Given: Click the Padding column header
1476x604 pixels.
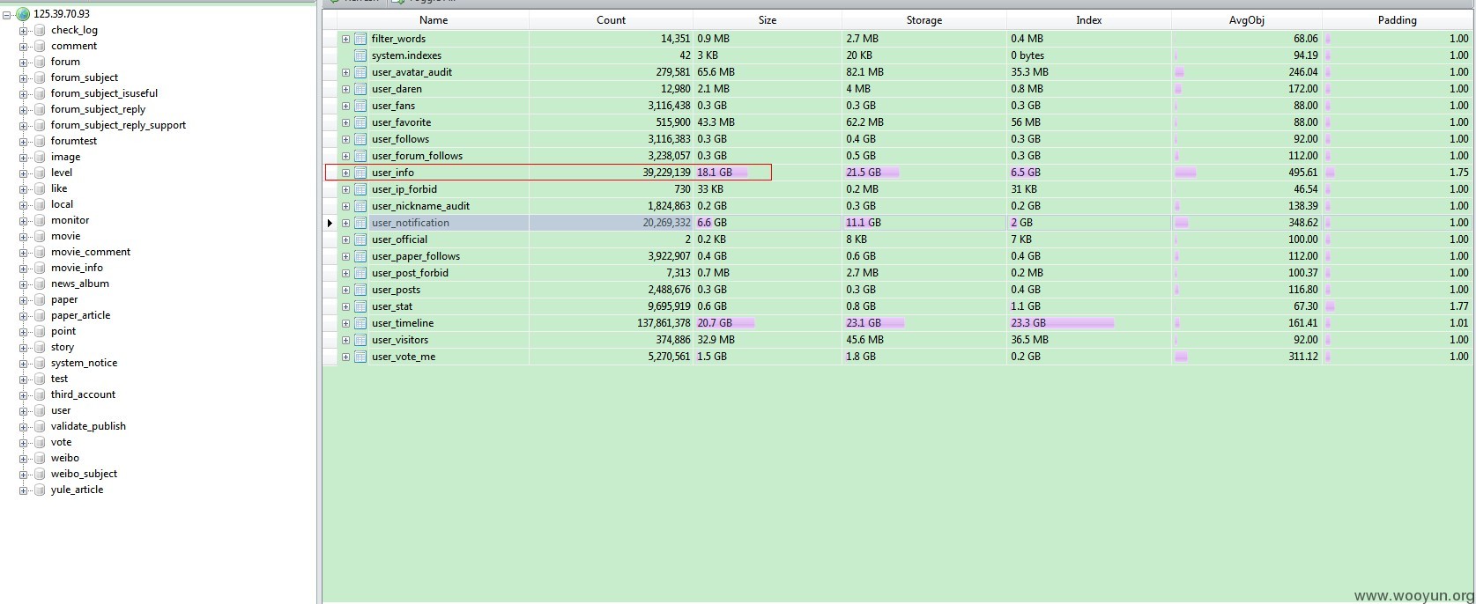Looking at the screenshot, I should (x=1397, y=20).
